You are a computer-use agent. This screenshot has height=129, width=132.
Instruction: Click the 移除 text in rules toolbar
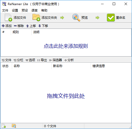(21, 26)
